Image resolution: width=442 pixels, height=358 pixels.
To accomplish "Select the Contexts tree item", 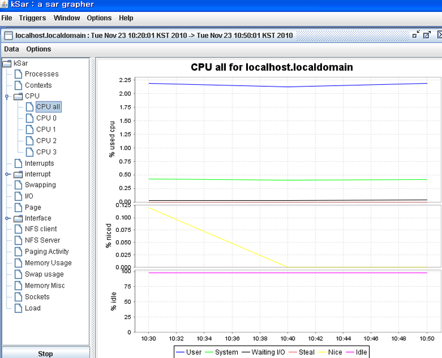I will pyautogui.click(x=38, y=85).
